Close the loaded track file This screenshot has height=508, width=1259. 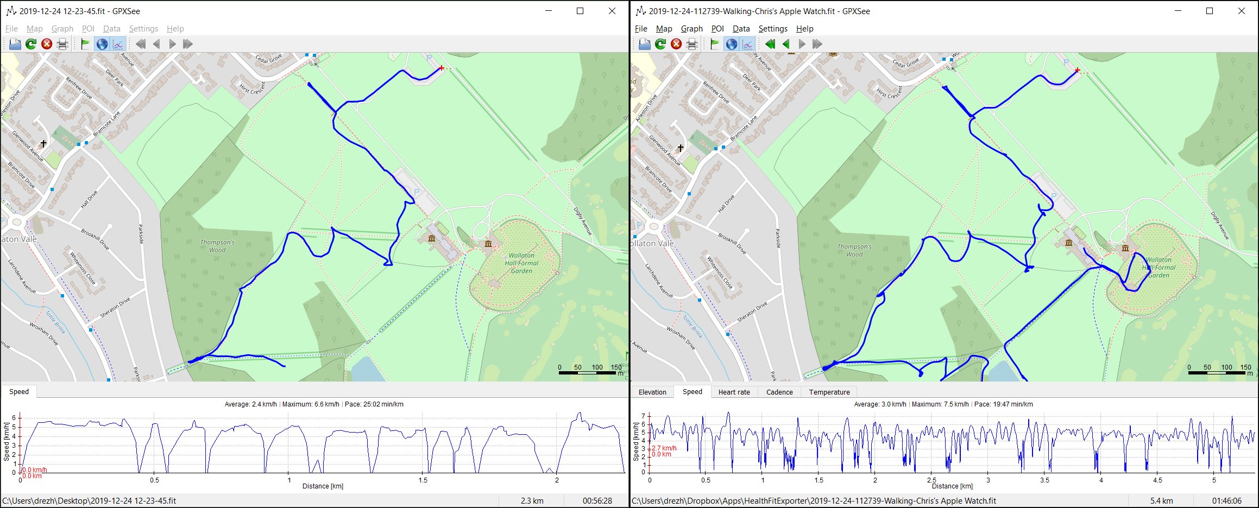[x=47, y=44]
